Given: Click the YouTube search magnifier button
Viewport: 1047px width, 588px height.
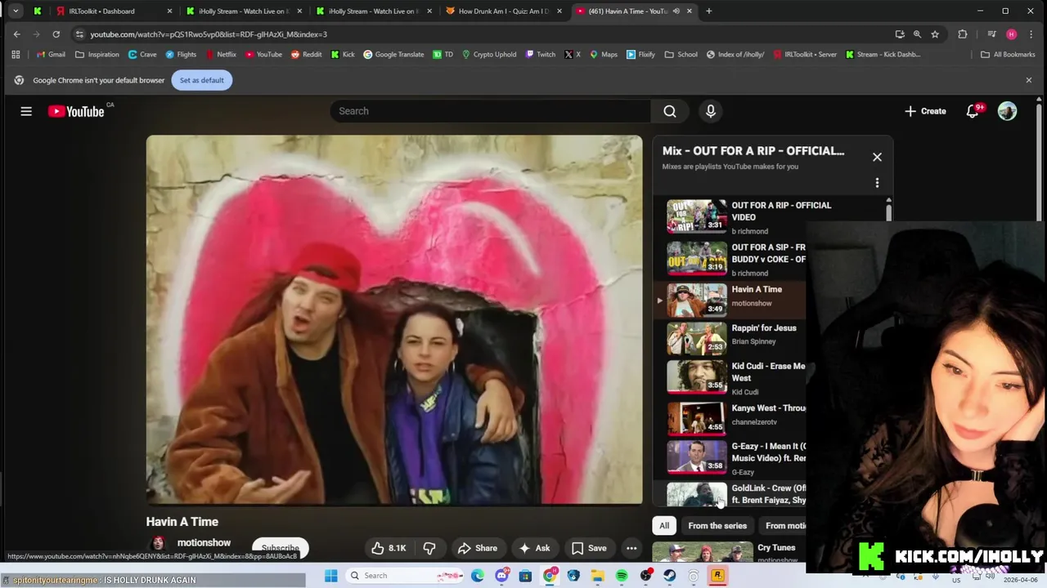Looking at the screenshot, I should coord(670,111).
